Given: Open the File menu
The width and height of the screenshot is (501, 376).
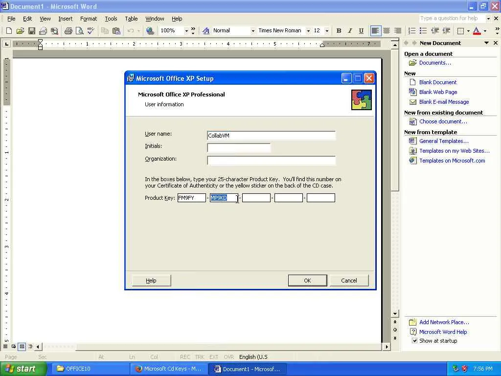Looking at the screenshot, I should [x=11, y=19].
